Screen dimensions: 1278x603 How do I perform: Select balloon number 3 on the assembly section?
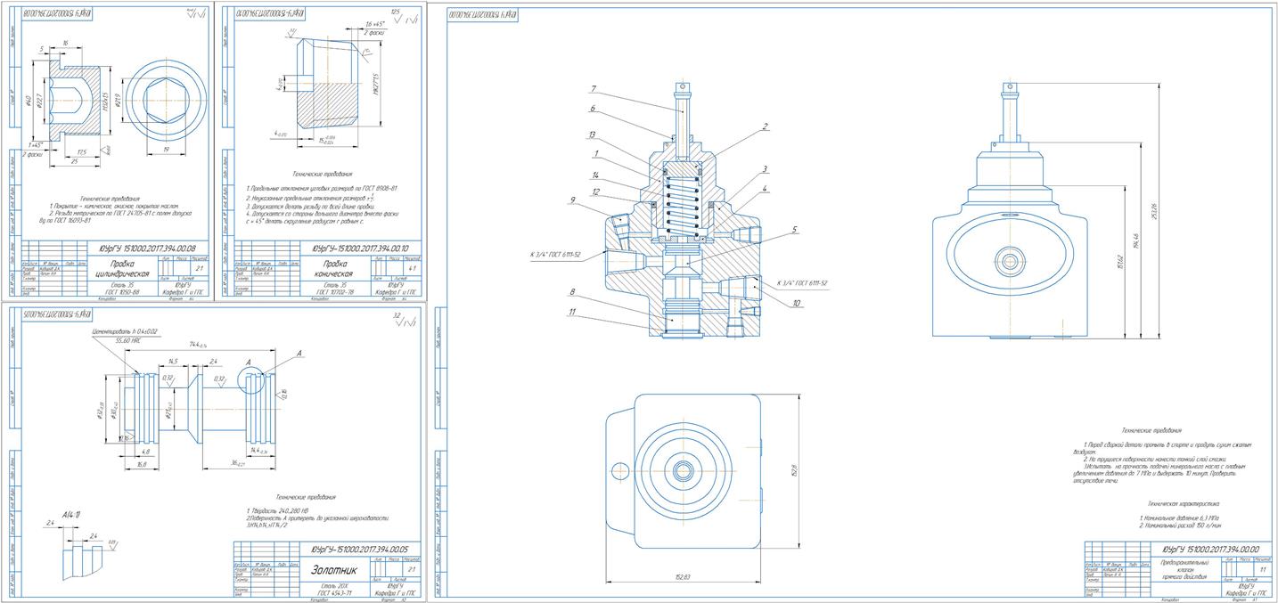(765, 167)
